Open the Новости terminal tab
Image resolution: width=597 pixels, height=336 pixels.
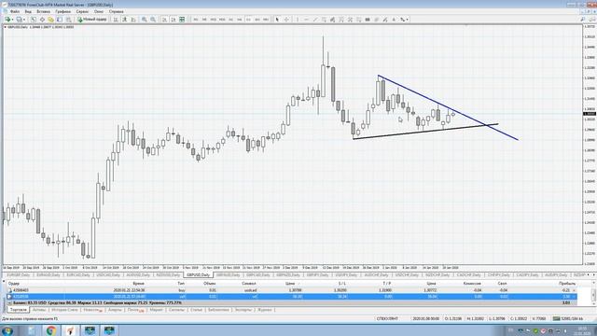tap(92, 310)
